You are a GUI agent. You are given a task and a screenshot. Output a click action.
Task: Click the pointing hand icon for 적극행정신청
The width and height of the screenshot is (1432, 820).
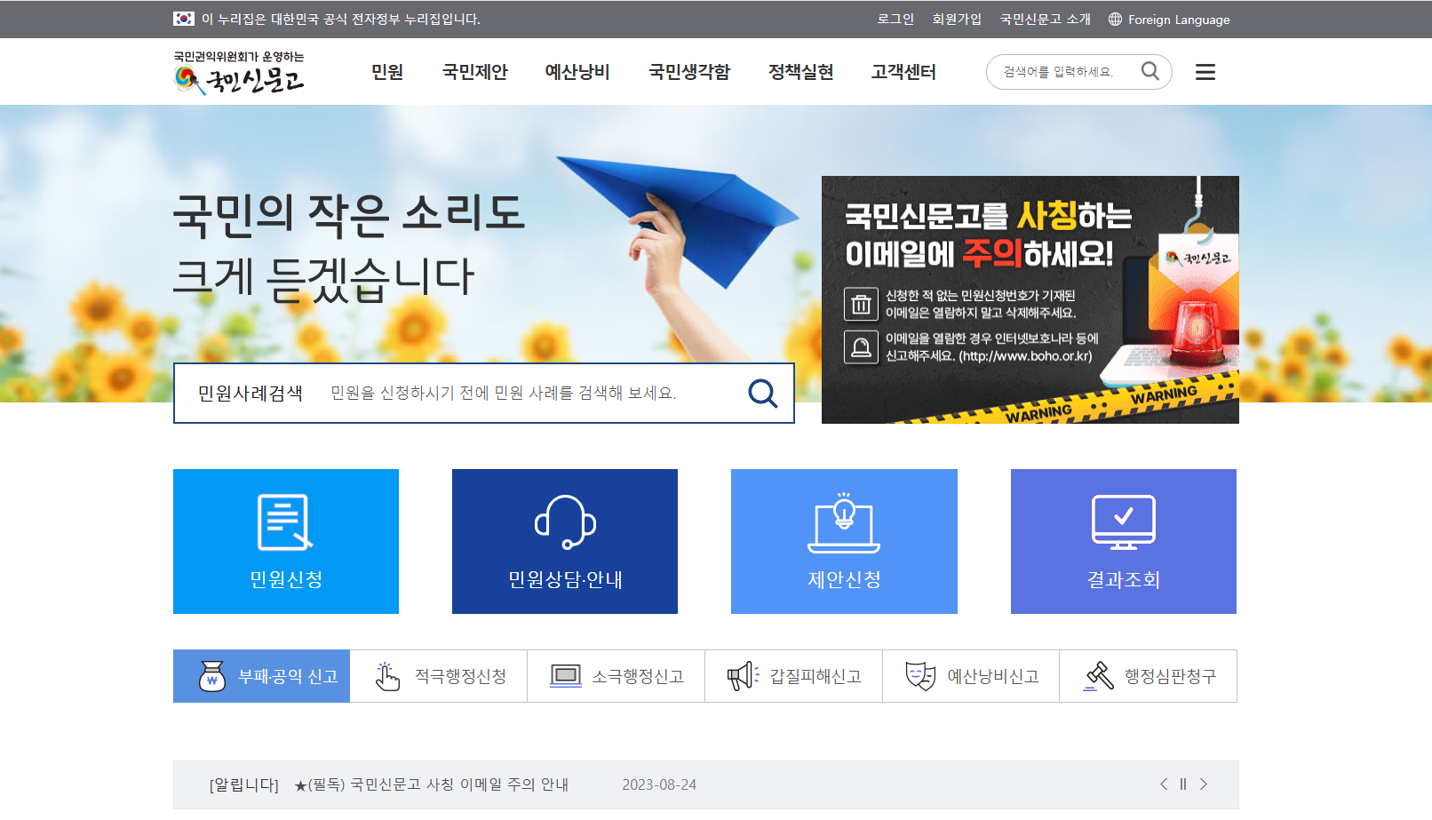tap(387, 676)
